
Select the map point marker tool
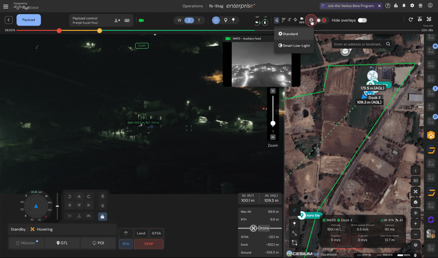(294, 224)
